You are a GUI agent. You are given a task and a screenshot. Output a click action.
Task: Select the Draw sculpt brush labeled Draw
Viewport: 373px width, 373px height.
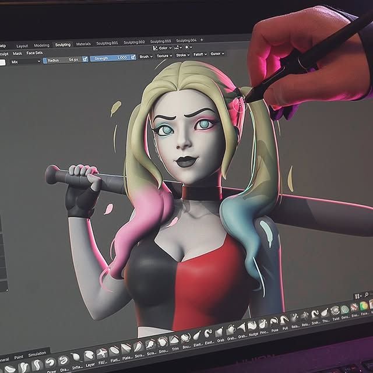pos(50,364)
